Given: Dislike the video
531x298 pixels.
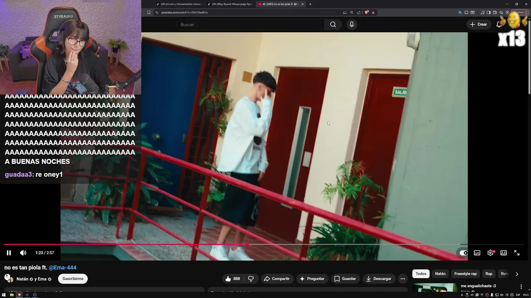Looking at the screenshot, I should (251, 279).
